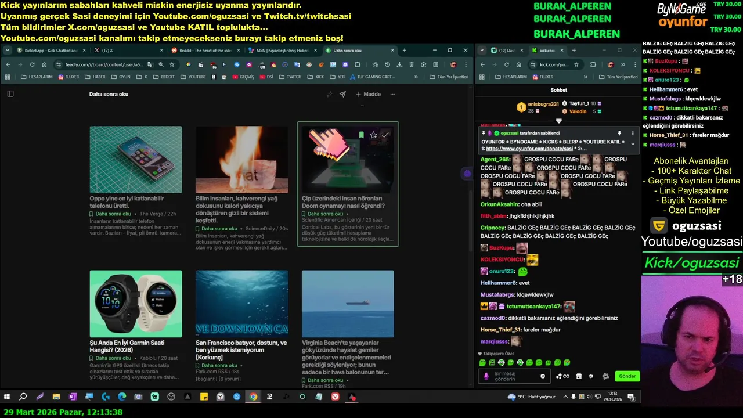The width and height of the screenshot is (743, 418).
Task: Open chat settings gear icon
Action: click(591, 376)
